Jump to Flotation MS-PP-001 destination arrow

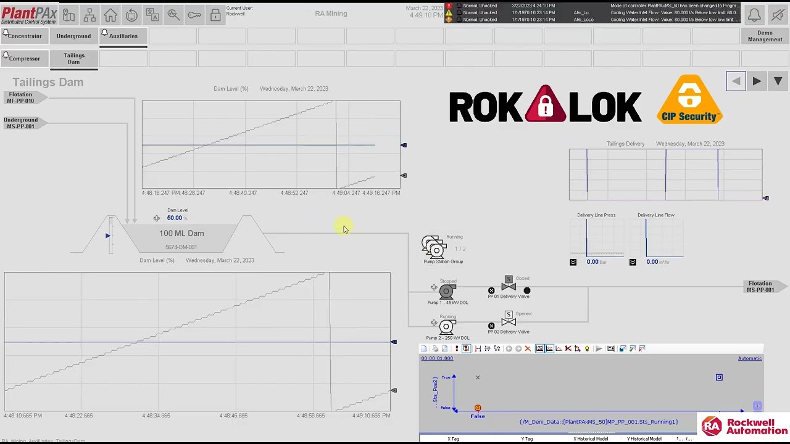tap(764, 286)
